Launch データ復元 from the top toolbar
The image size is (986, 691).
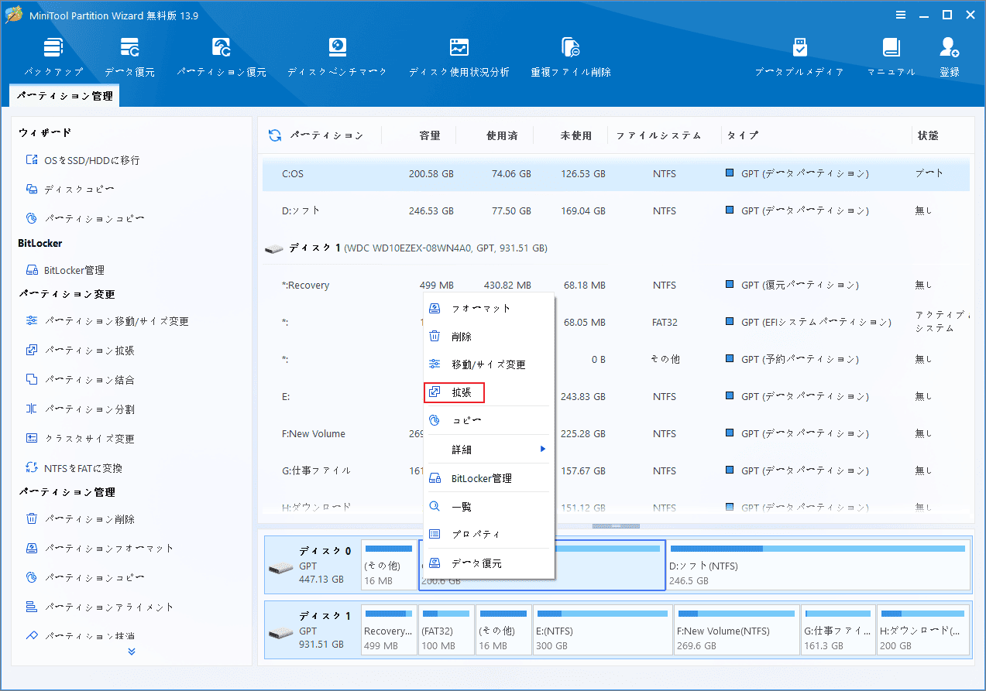click(x=129, y=57)
